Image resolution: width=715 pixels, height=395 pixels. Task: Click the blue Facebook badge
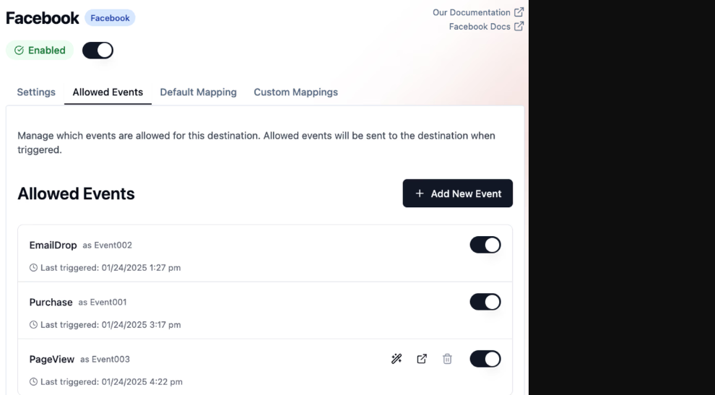(110, 18)
